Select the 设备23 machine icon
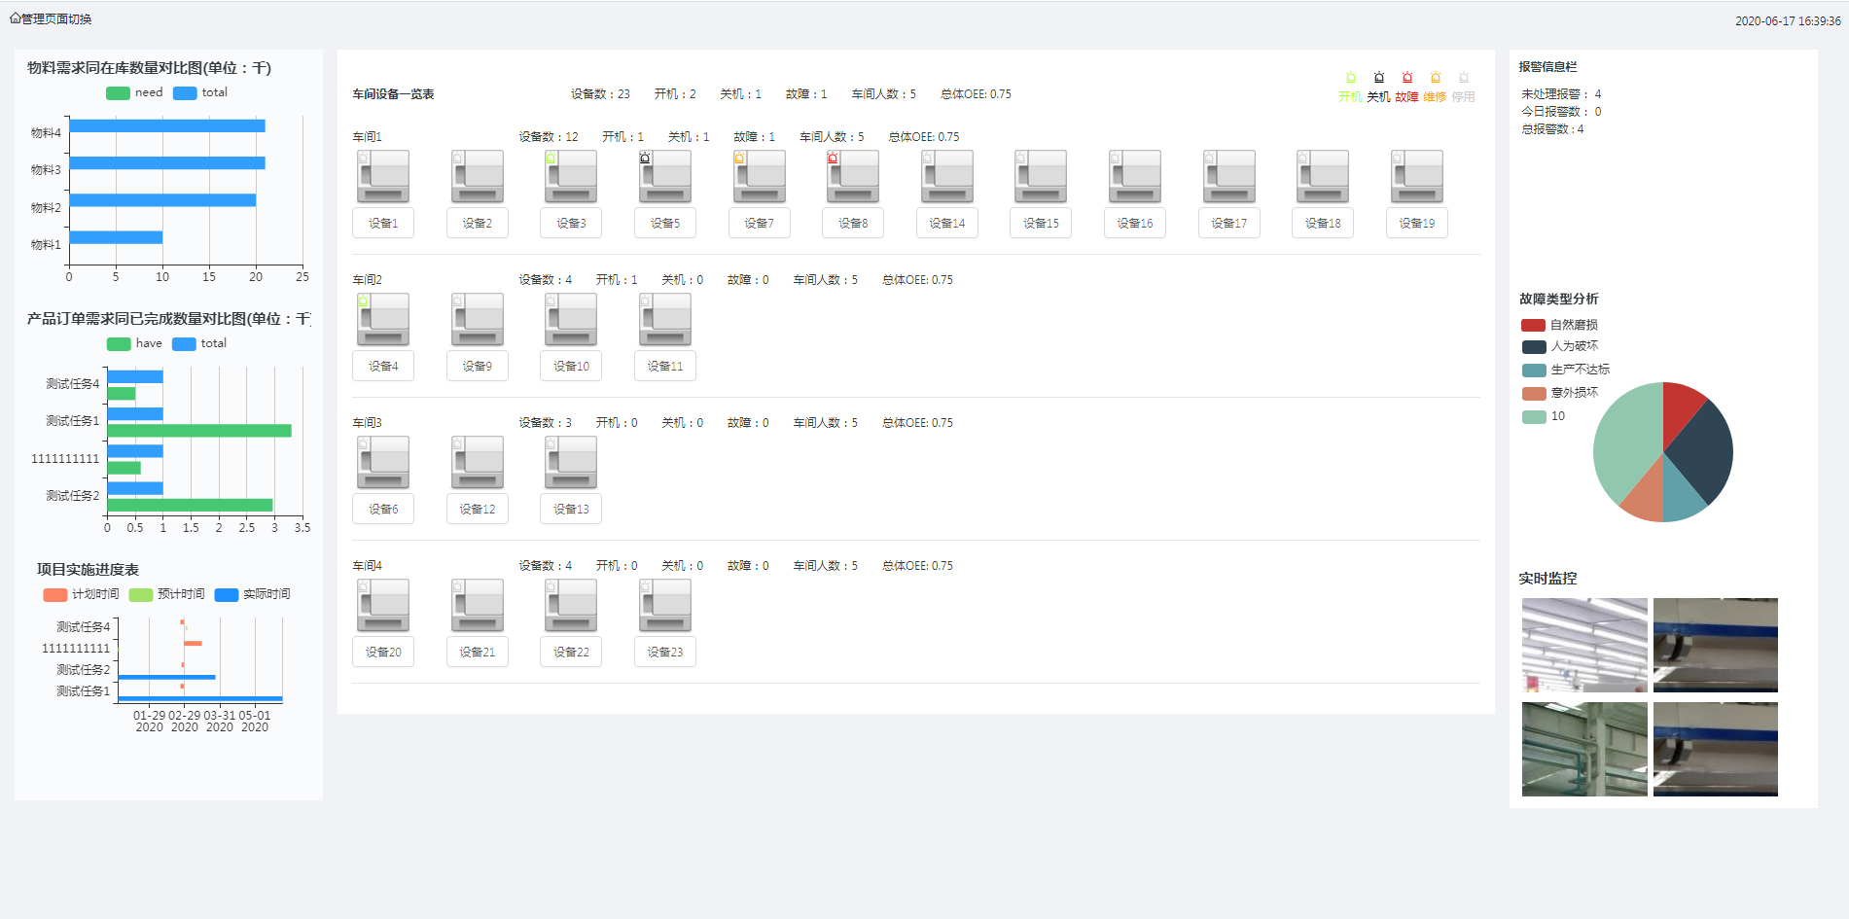The height and width of the screenshot is (919, 1849). [x=664, y=606]
